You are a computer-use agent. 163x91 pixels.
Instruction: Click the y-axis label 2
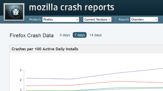(21, 80)
